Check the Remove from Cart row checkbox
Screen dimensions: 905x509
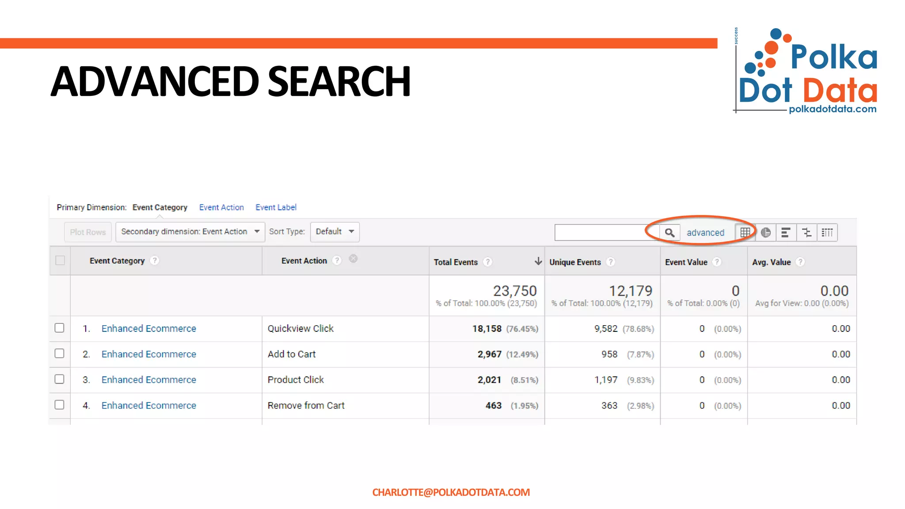point(59,405)
